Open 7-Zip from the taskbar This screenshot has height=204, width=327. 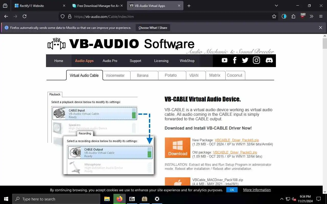(x=132, y=199)
